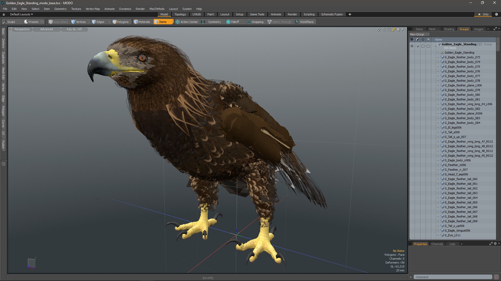Toggle render camera icon of Golden_Eagle_Standing group
The height and width of the screenshot is (281, 501).
(x=417, y=46)
